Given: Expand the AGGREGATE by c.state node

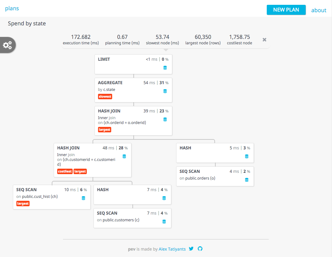Looking at the screenshot, I should tap(110, 83).
